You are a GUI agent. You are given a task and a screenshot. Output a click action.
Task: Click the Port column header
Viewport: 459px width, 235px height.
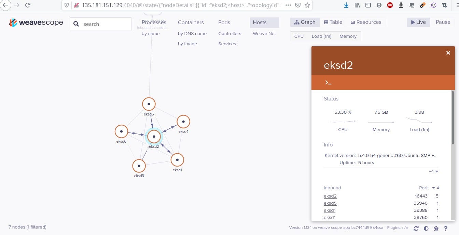423,188
